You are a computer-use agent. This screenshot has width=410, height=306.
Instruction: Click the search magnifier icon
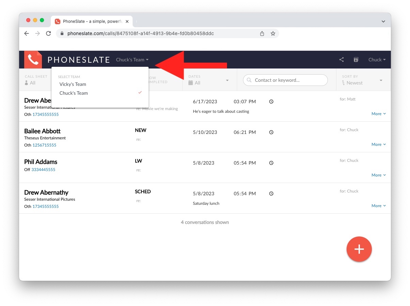(250, 80)
